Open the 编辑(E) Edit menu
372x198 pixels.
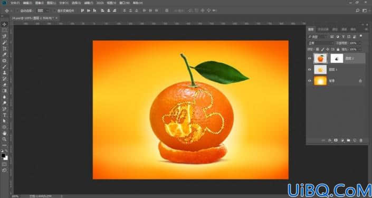click(x=27, y=3)
